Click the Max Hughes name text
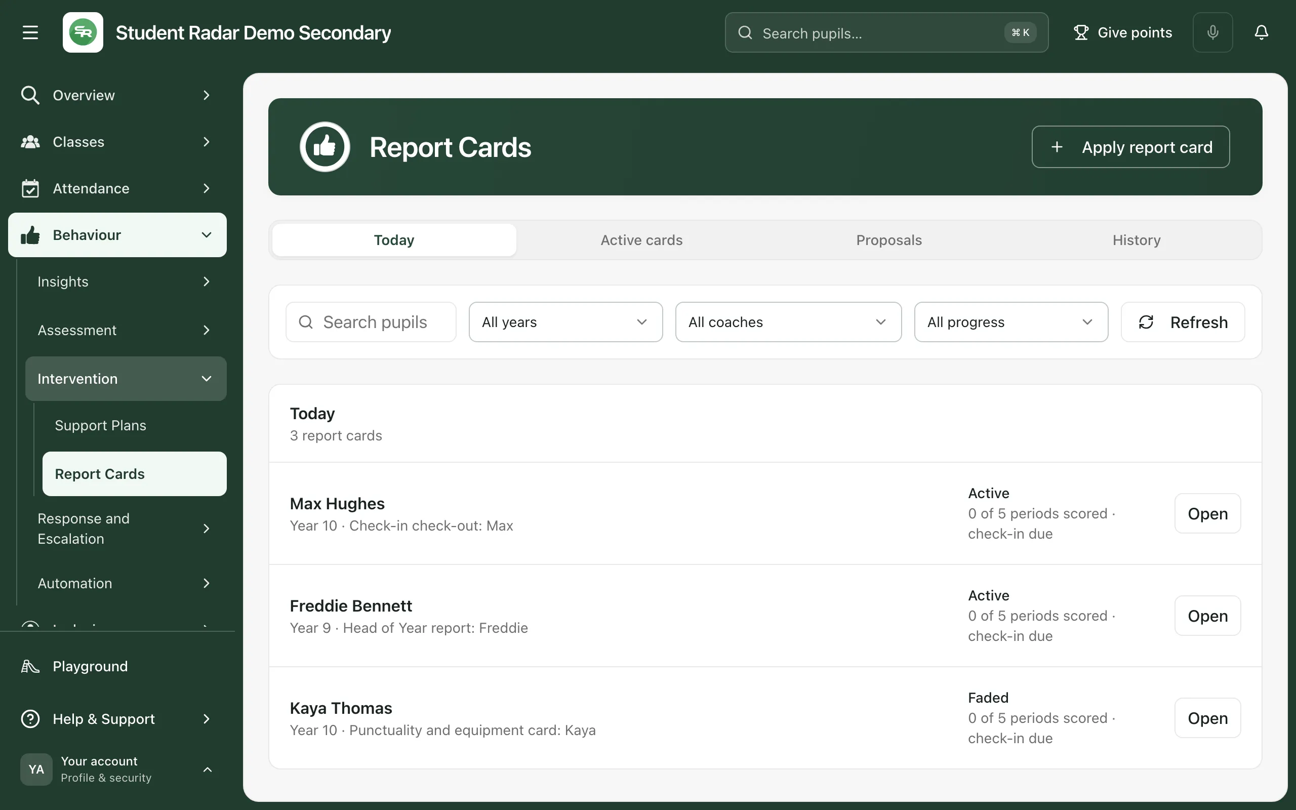1296x810 pixels. (337, 504)
